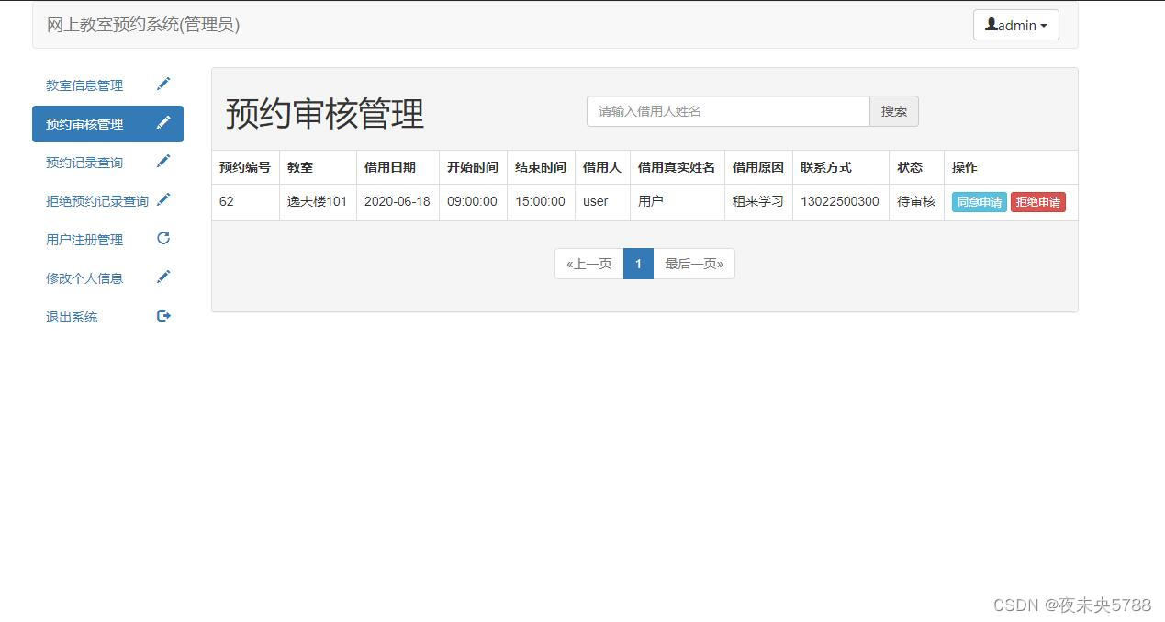Click 教室 column header

[318, 167]
